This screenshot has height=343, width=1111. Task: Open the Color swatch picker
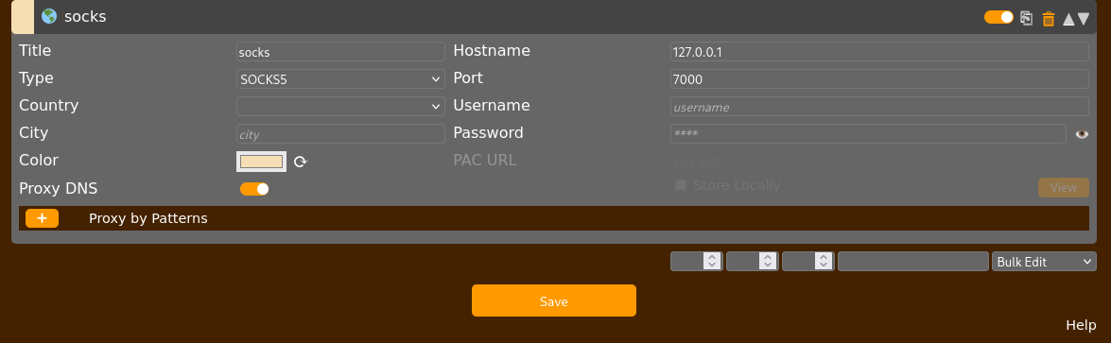(x=262, y=162)
